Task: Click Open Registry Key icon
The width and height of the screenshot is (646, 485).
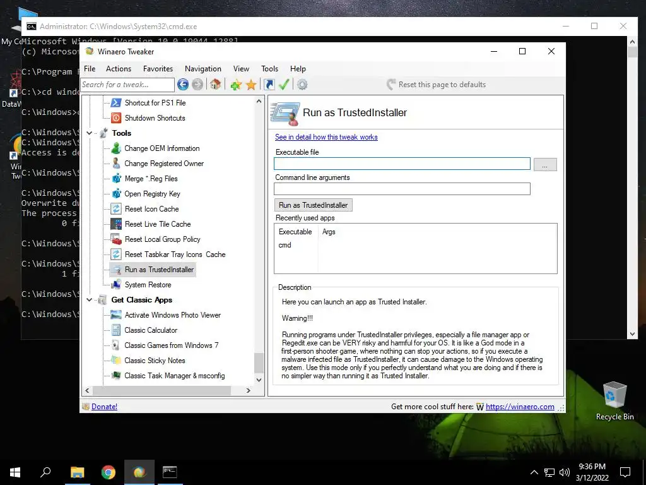Action: (x=116, y=194)
